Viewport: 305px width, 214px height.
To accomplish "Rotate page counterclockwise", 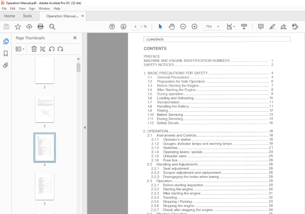I will [51, 49].
